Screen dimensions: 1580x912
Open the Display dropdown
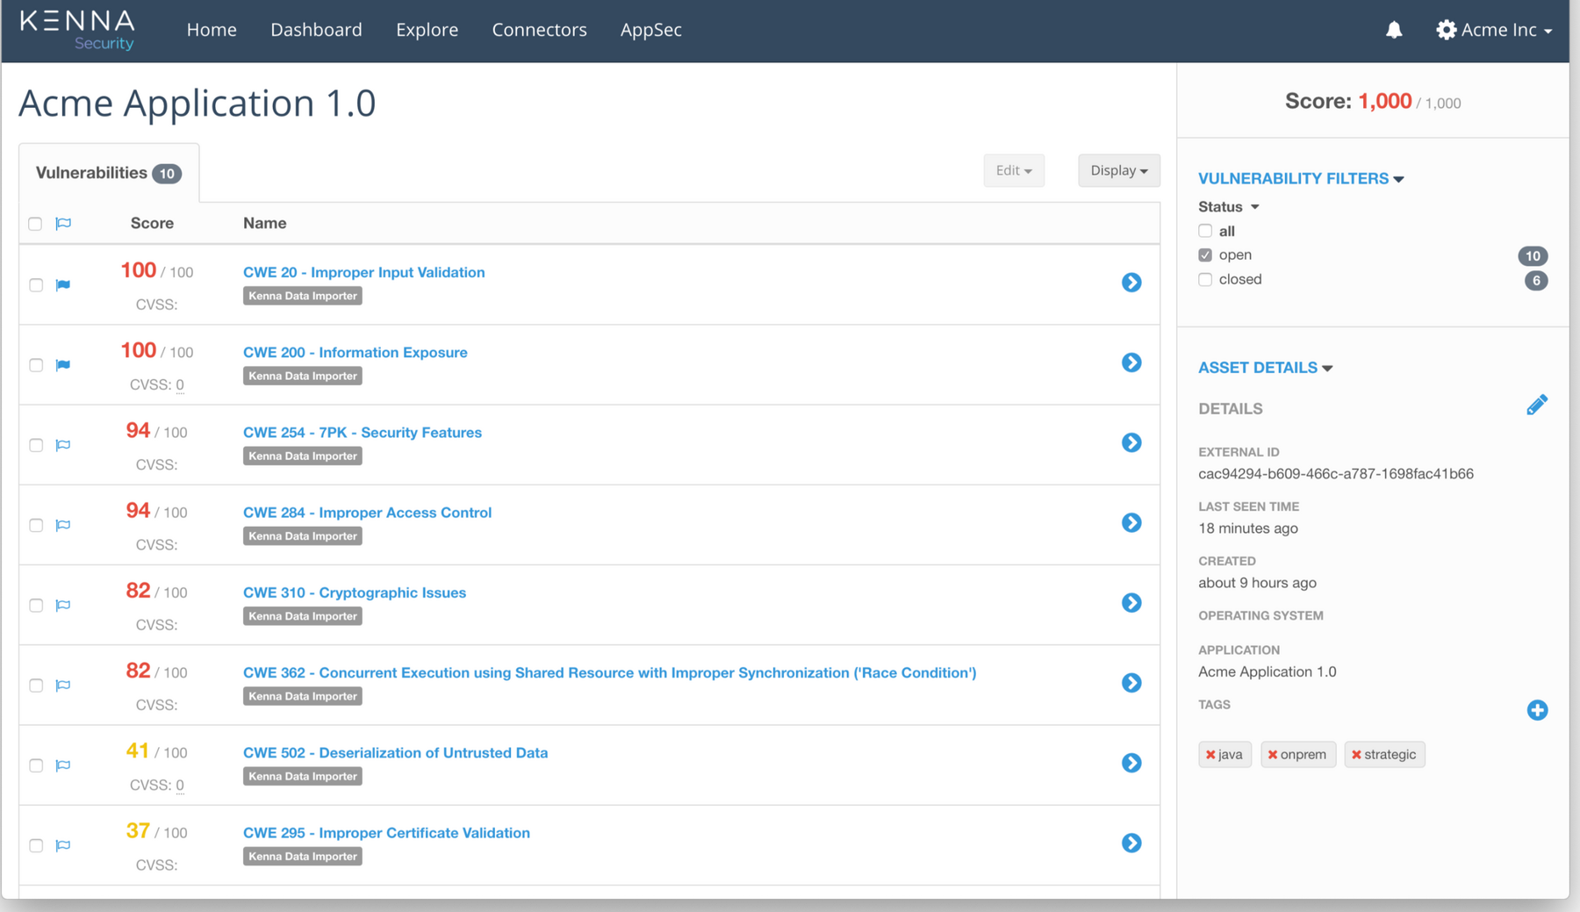(1118, 170)
